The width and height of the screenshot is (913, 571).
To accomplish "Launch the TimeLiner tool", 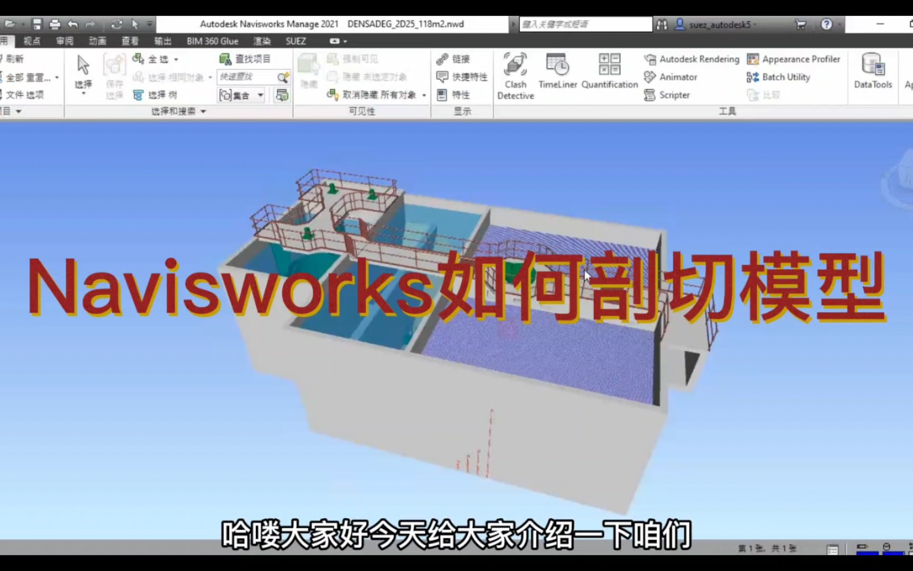I will pos(557,71).
